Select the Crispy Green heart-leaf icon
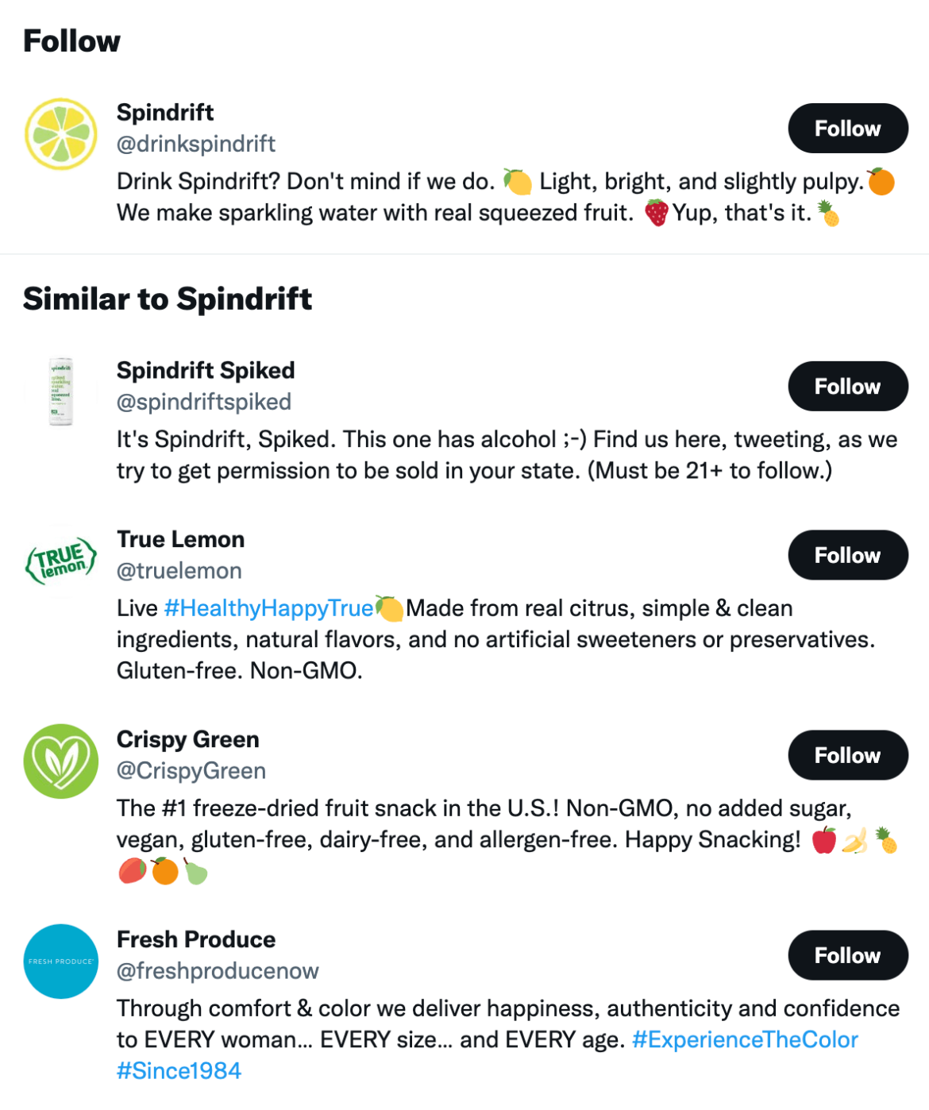929x1110 pixels. [x=60, y=760]
